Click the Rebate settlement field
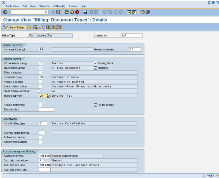The width and height of the screenshot is (219, 178). point(41,105)
